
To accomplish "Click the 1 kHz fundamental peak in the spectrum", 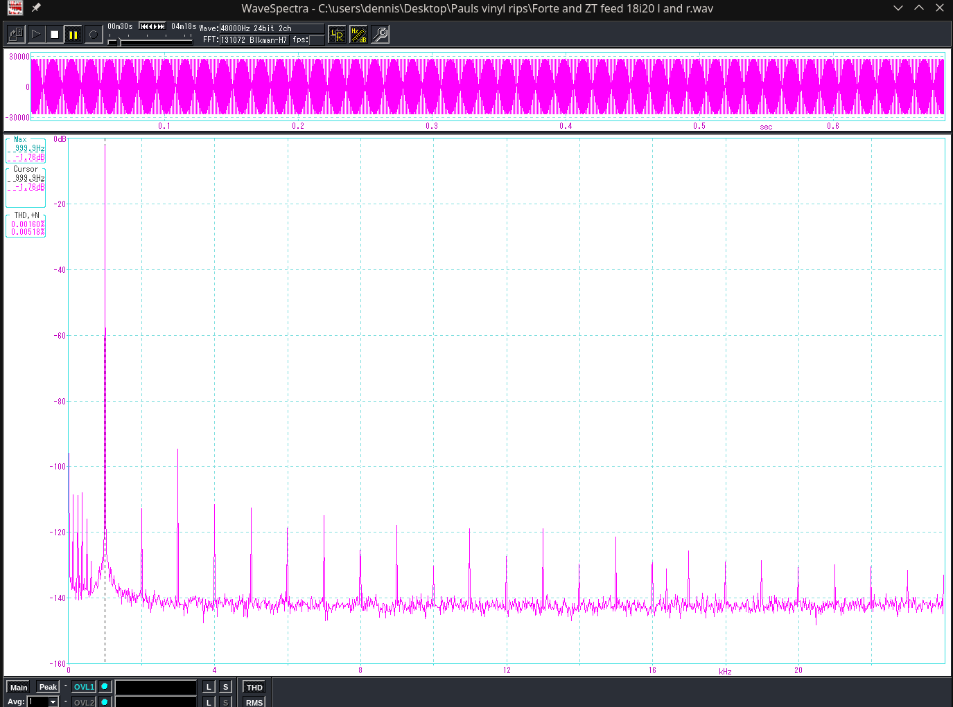I will (x=105, y=332).
